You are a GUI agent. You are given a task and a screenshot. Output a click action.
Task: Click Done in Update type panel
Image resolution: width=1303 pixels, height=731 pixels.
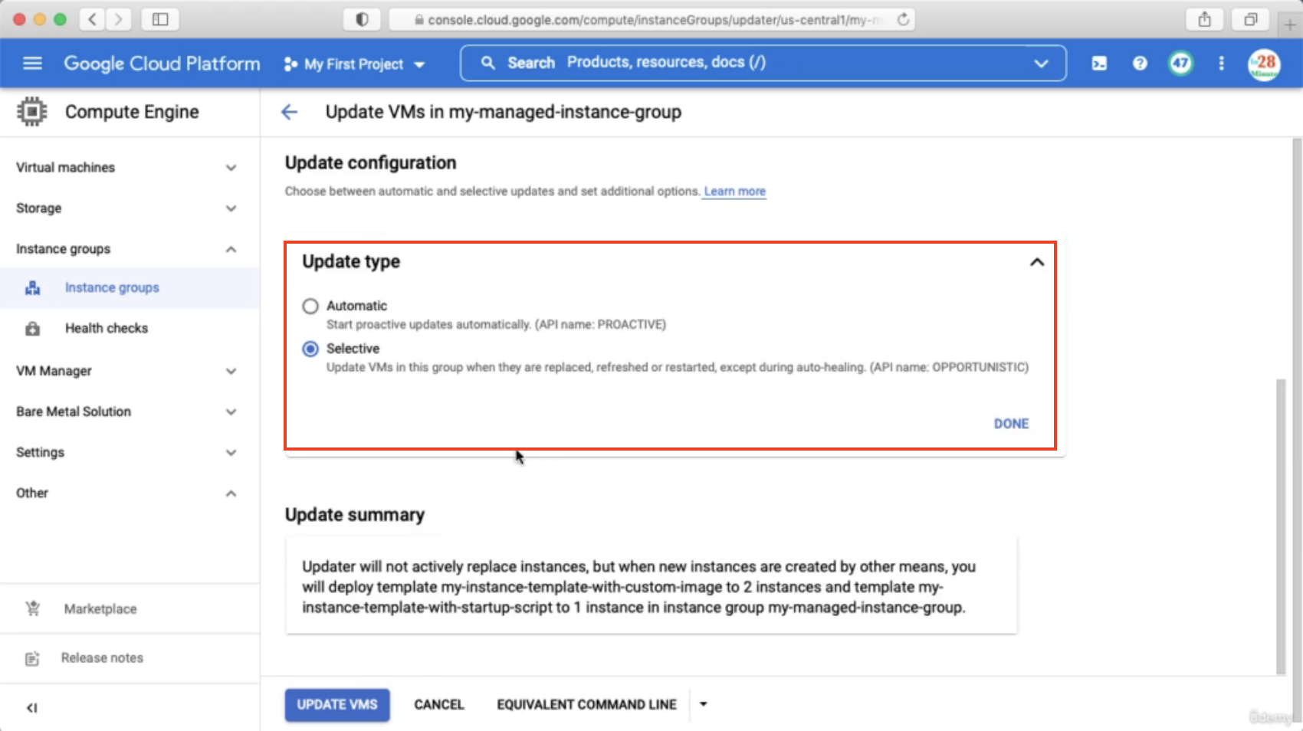coord(1011,424)
